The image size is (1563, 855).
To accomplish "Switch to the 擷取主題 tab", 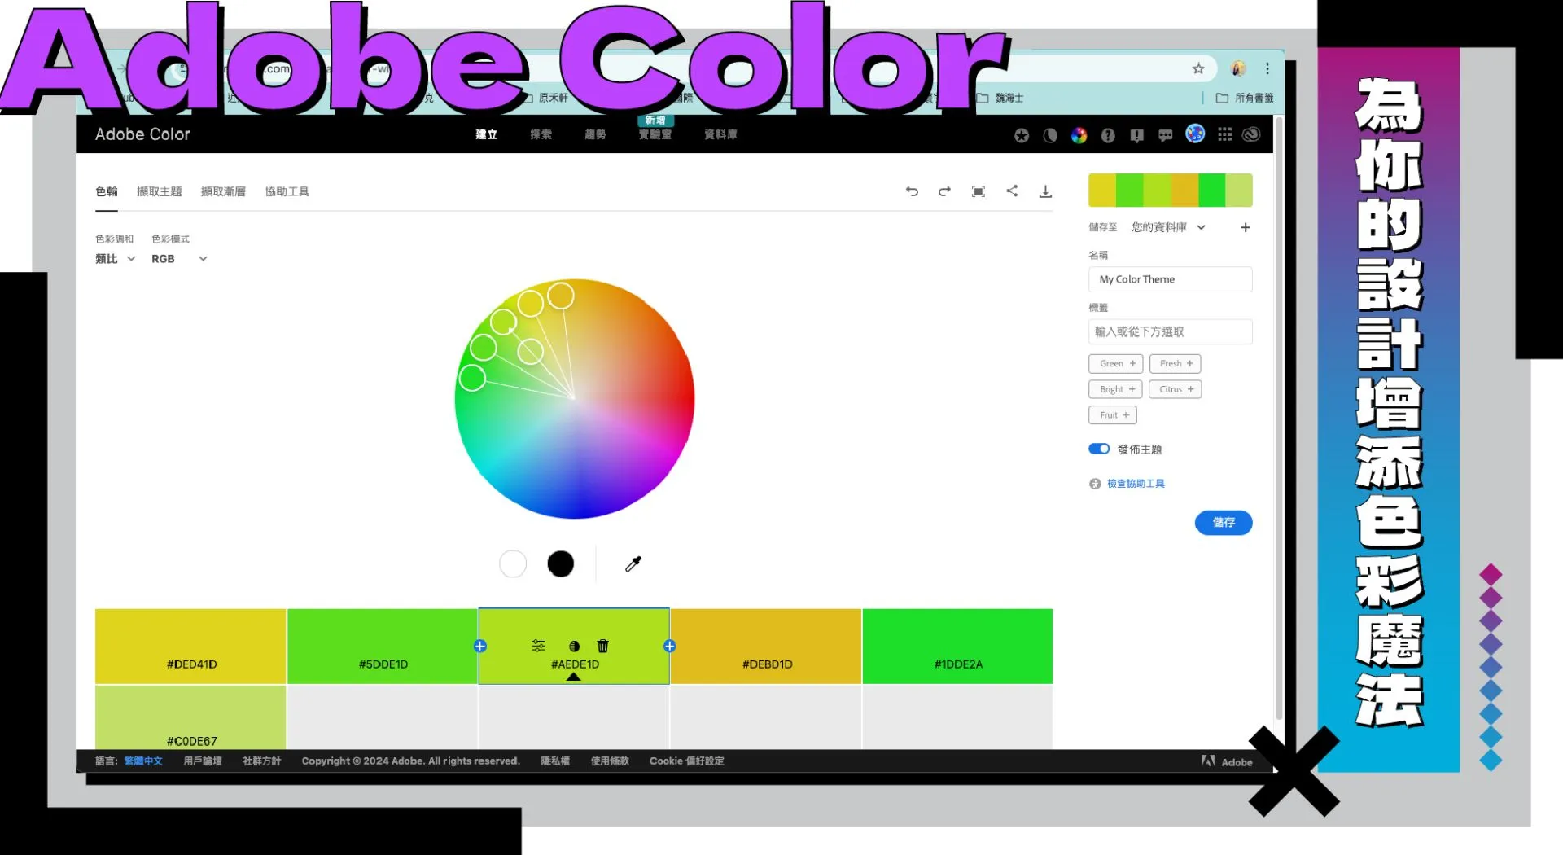I will point(160,191).
